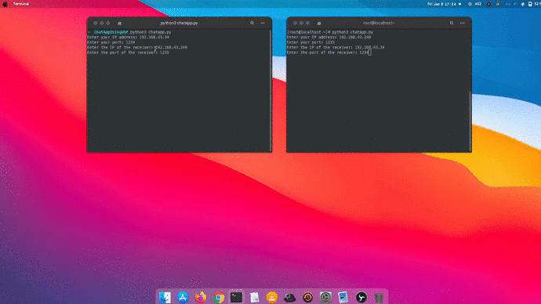Click the battery icon in the menu bar

tap(530, 4)
